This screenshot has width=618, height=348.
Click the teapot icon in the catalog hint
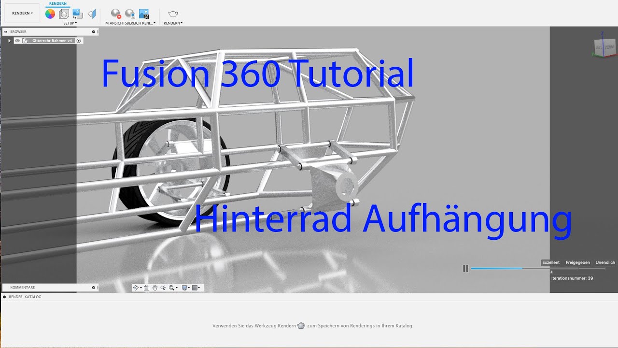pos(301,326)
